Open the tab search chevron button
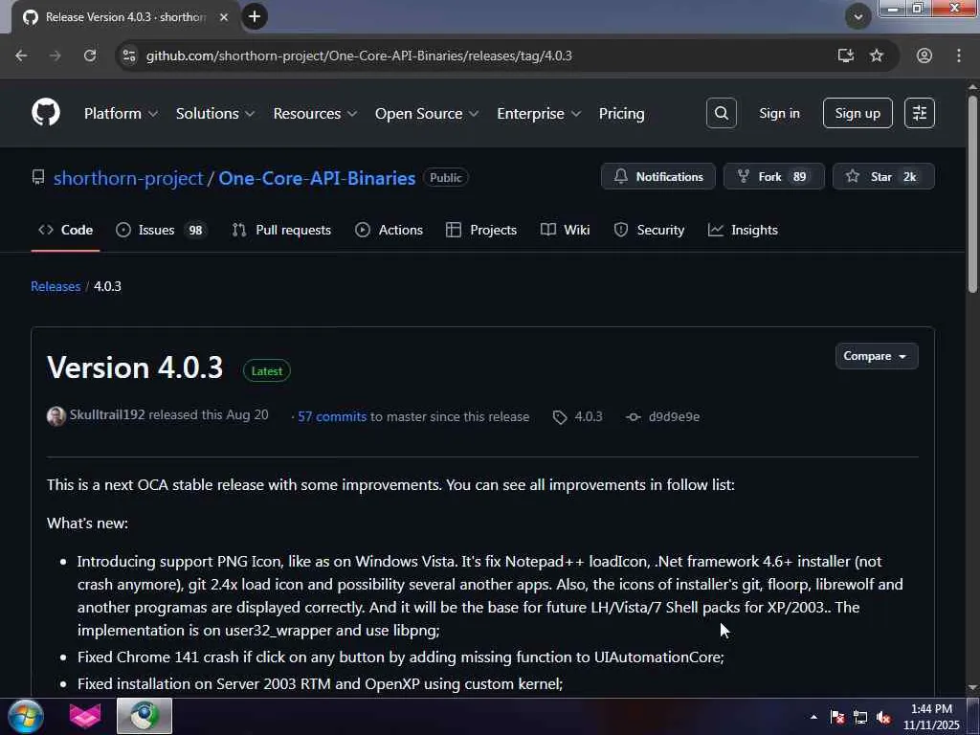Screen dimensions: 980x735 coord(858,17)
